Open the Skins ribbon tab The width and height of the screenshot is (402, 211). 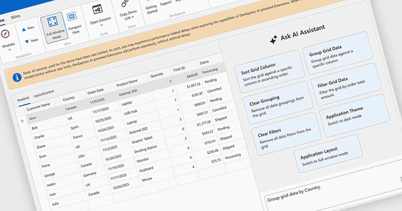pyautogui.click(x=15, y=16)
